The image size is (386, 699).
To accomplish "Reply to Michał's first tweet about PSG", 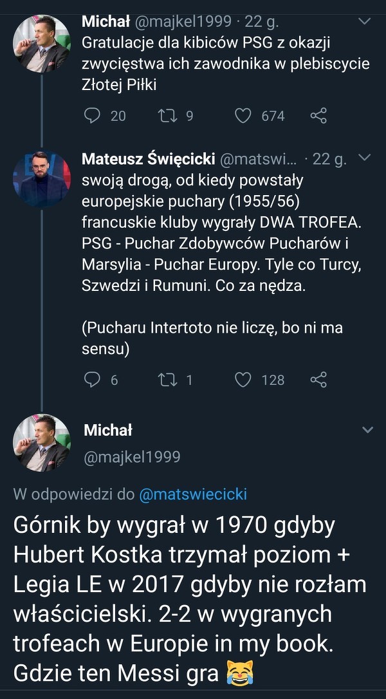I will [x=93, y=116].
